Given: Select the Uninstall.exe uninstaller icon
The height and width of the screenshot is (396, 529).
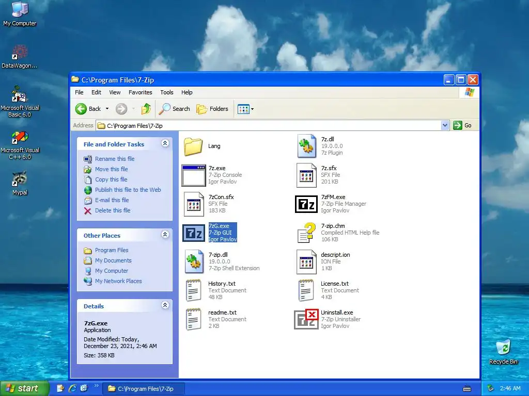Looking at the screenshot, I should coord(306,319).
